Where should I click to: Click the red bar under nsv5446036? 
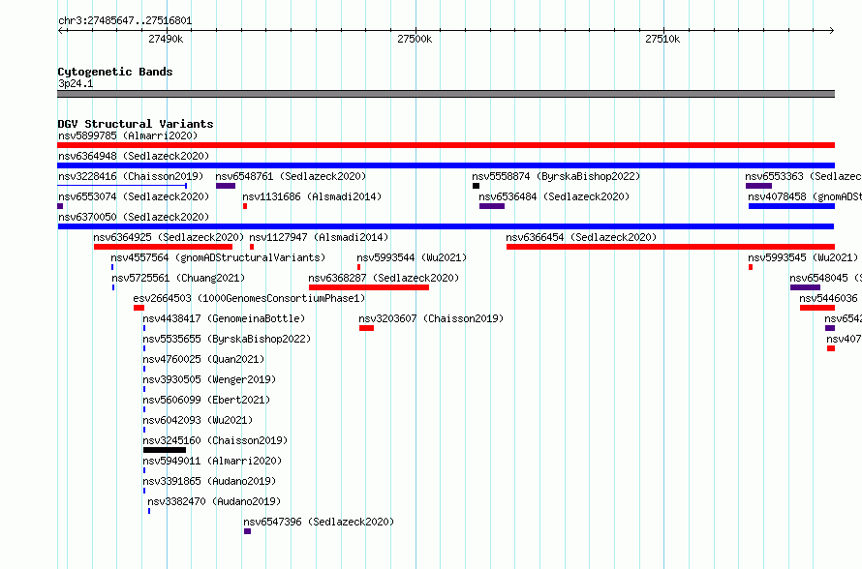[817, 308]
